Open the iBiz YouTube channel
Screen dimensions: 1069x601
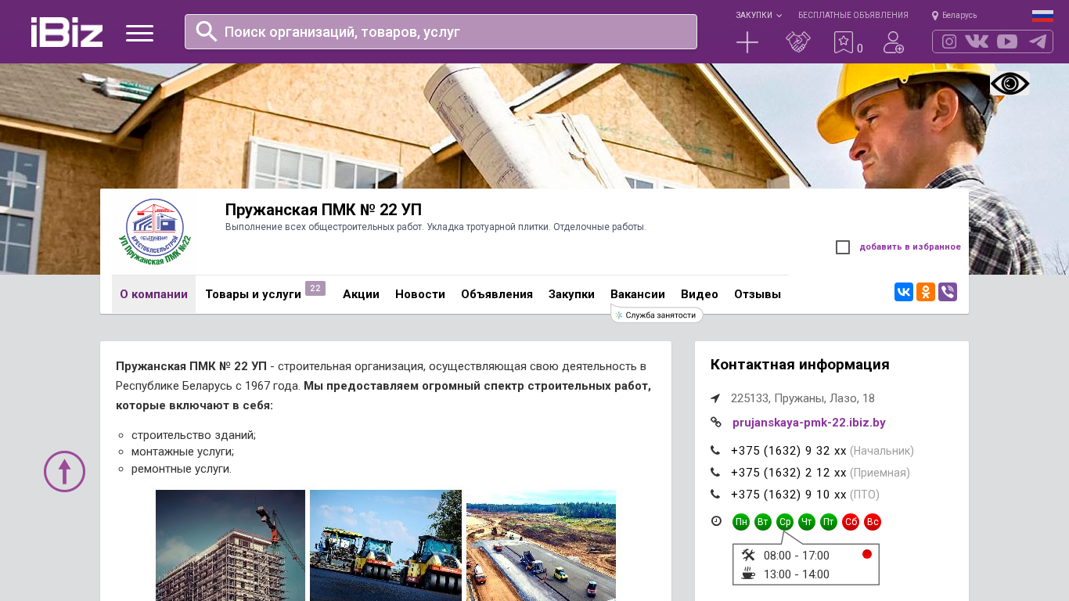(1007, 41)
